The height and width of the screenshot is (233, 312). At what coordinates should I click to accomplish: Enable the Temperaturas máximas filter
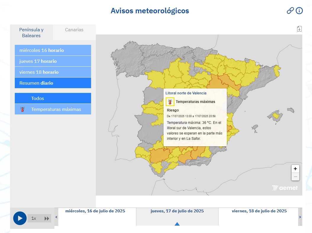[x=53, y=109]
